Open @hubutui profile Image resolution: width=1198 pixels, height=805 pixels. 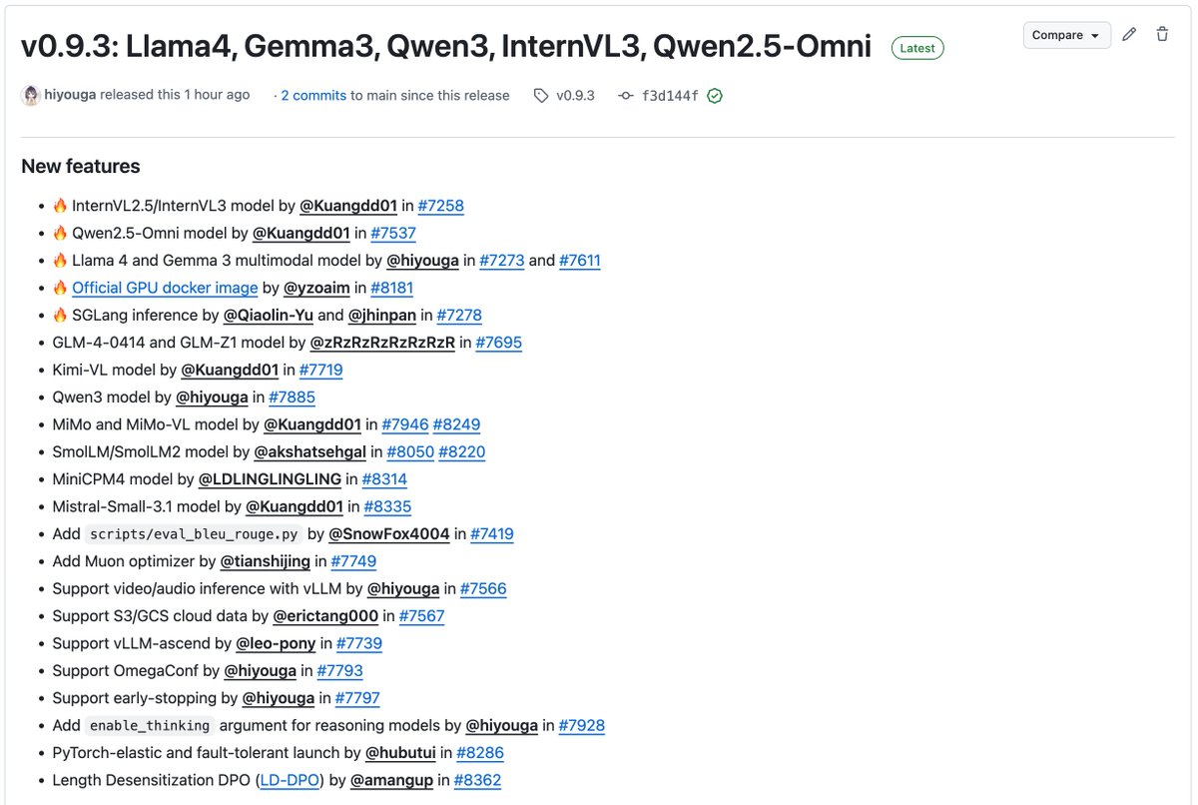[x=400, y=752]
